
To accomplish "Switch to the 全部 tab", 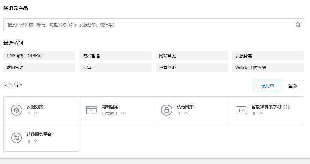I will click(293, 85).
